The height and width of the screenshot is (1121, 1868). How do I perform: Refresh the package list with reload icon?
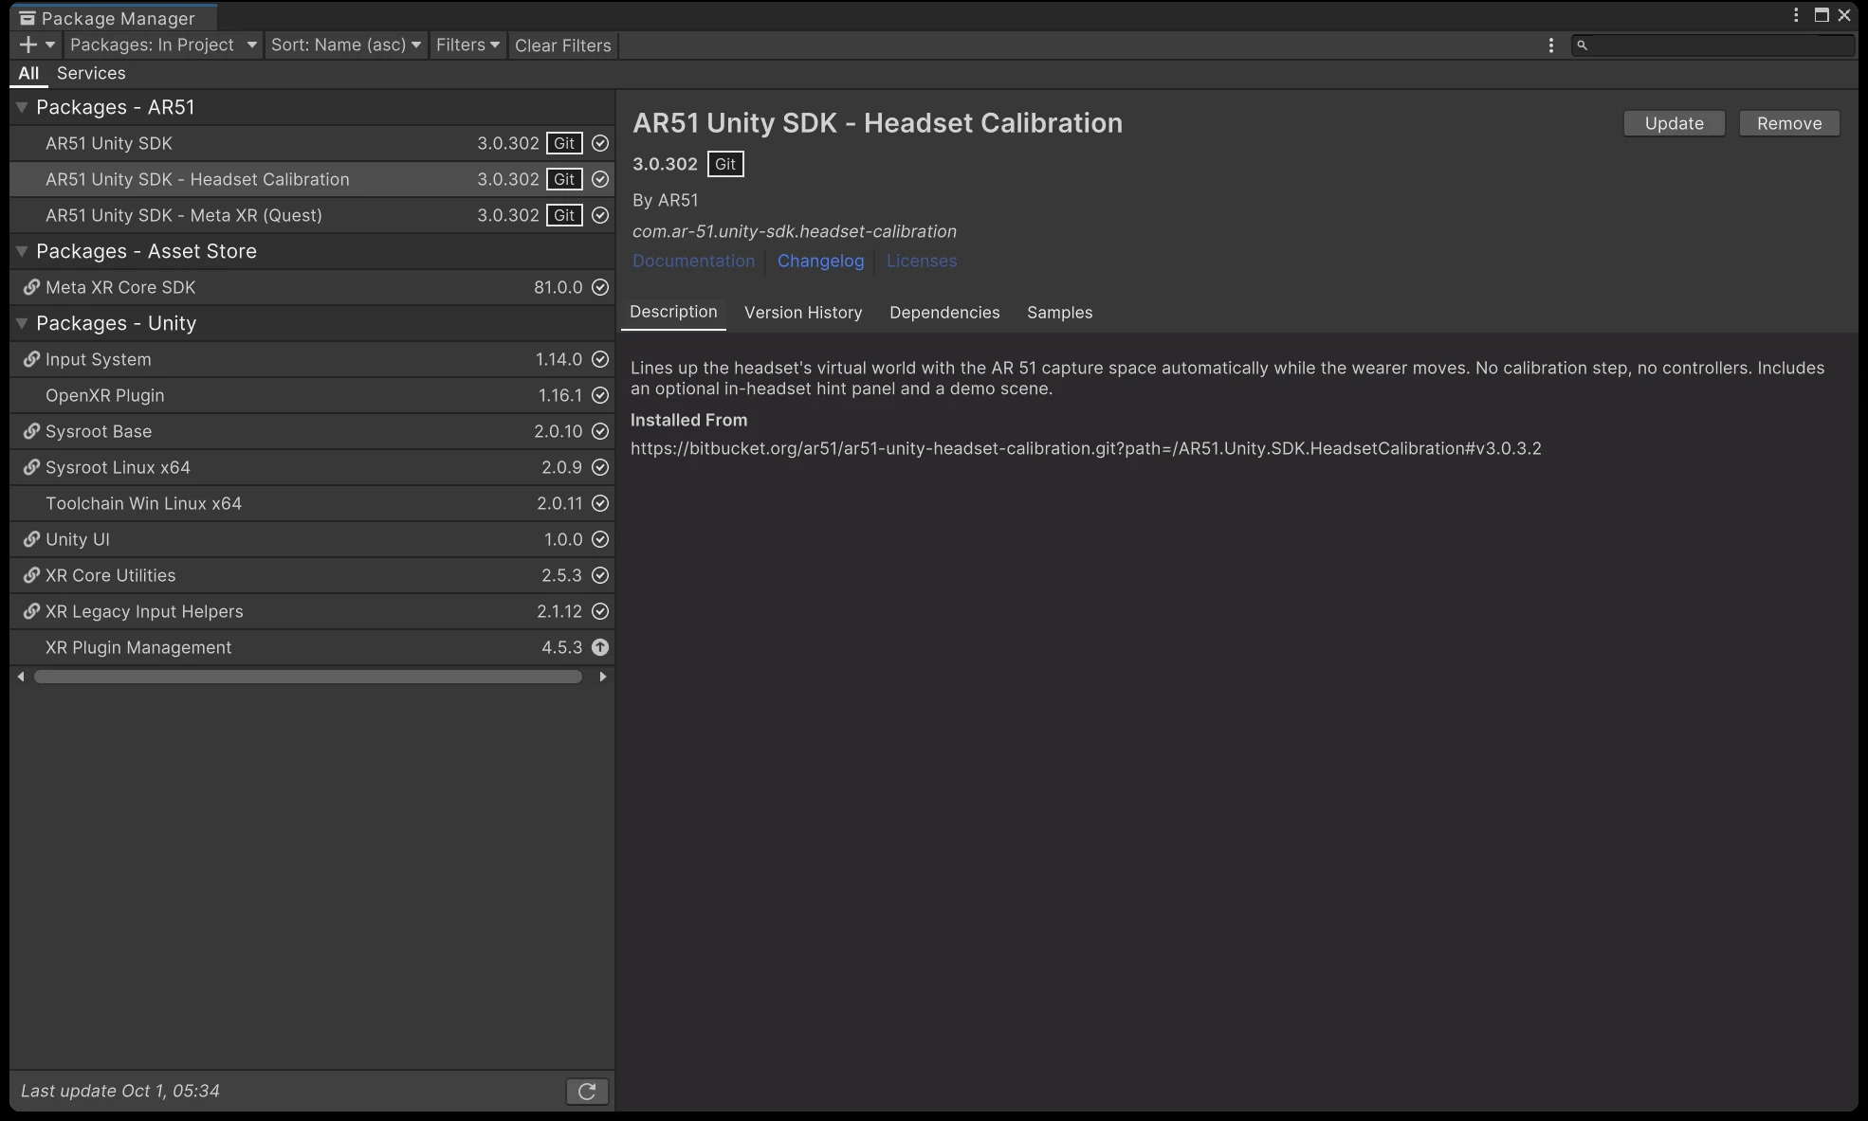coord(587,1092)
